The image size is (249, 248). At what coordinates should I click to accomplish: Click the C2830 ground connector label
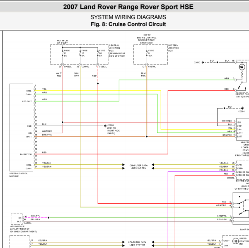197,63
